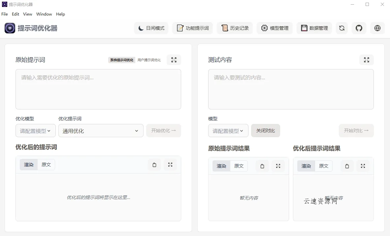Open the GitHub repository link
The image size is (390, 236).
(359, 28)
